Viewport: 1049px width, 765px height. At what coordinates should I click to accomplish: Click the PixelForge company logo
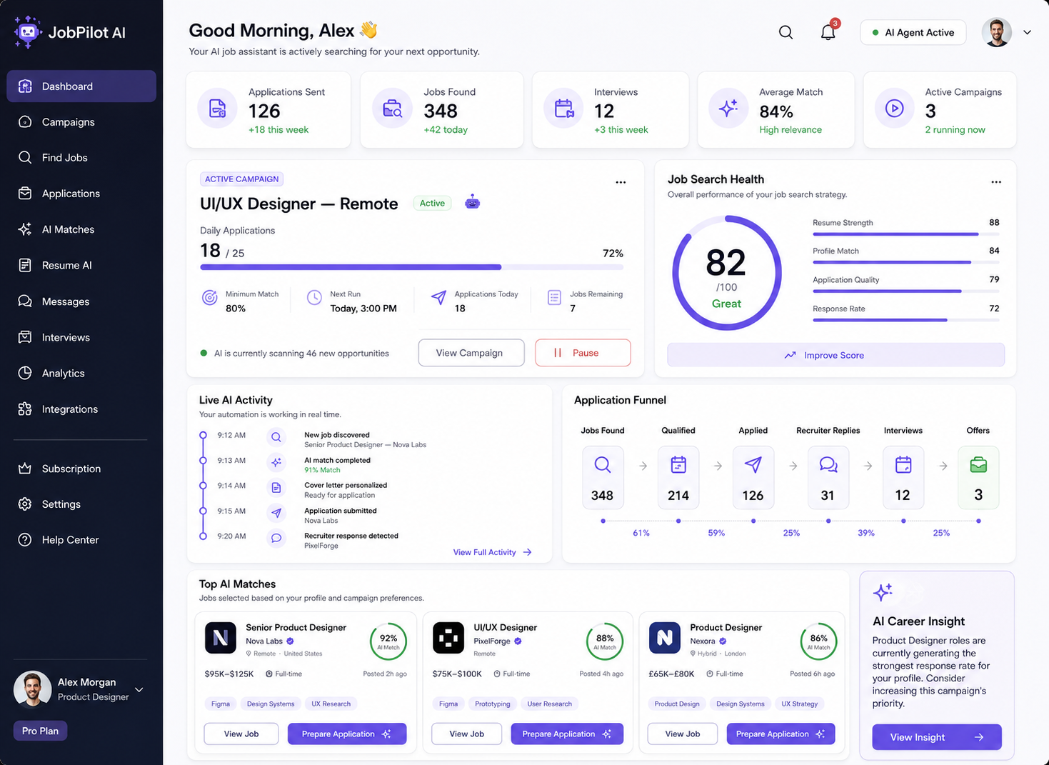click(448, 638)
